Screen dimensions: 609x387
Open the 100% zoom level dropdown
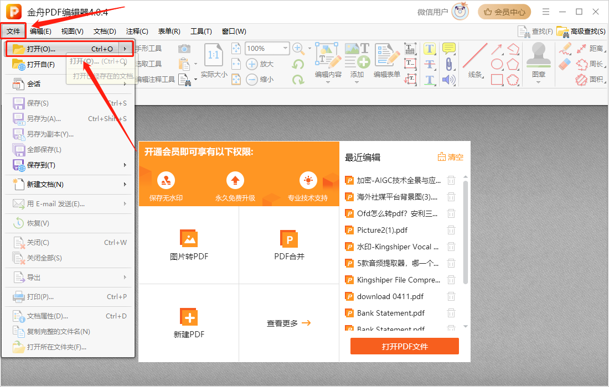(x=286, y=49)
